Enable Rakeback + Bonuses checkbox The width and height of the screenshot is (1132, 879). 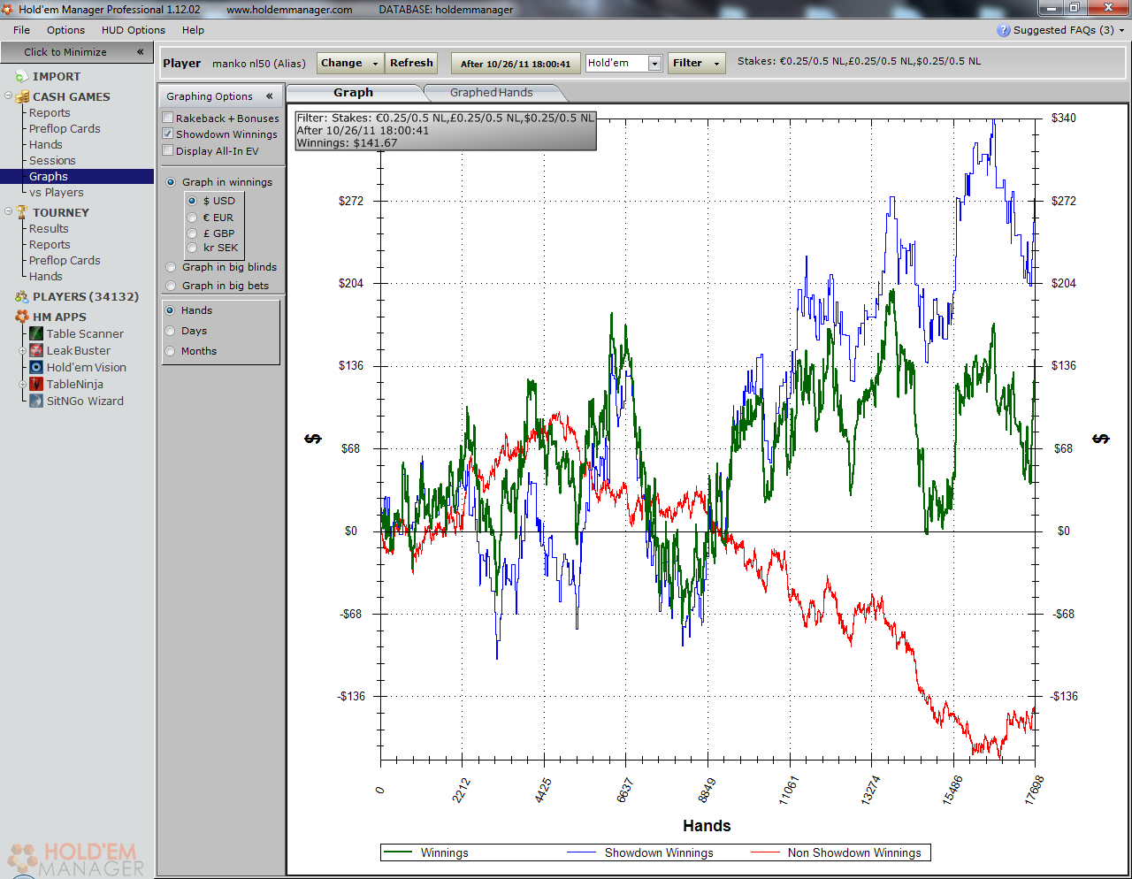click(x=167, y=118)
